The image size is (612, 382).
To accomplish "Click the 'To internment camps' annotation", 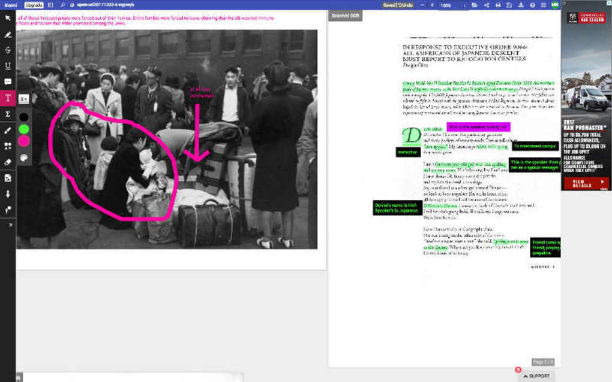I will tap(535, 146).
